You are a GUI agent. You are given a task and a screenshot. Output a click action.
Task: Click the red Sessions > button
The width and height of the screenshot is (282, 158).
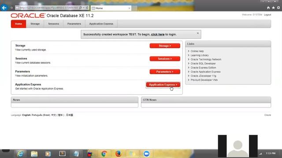[x=165, y=59]
